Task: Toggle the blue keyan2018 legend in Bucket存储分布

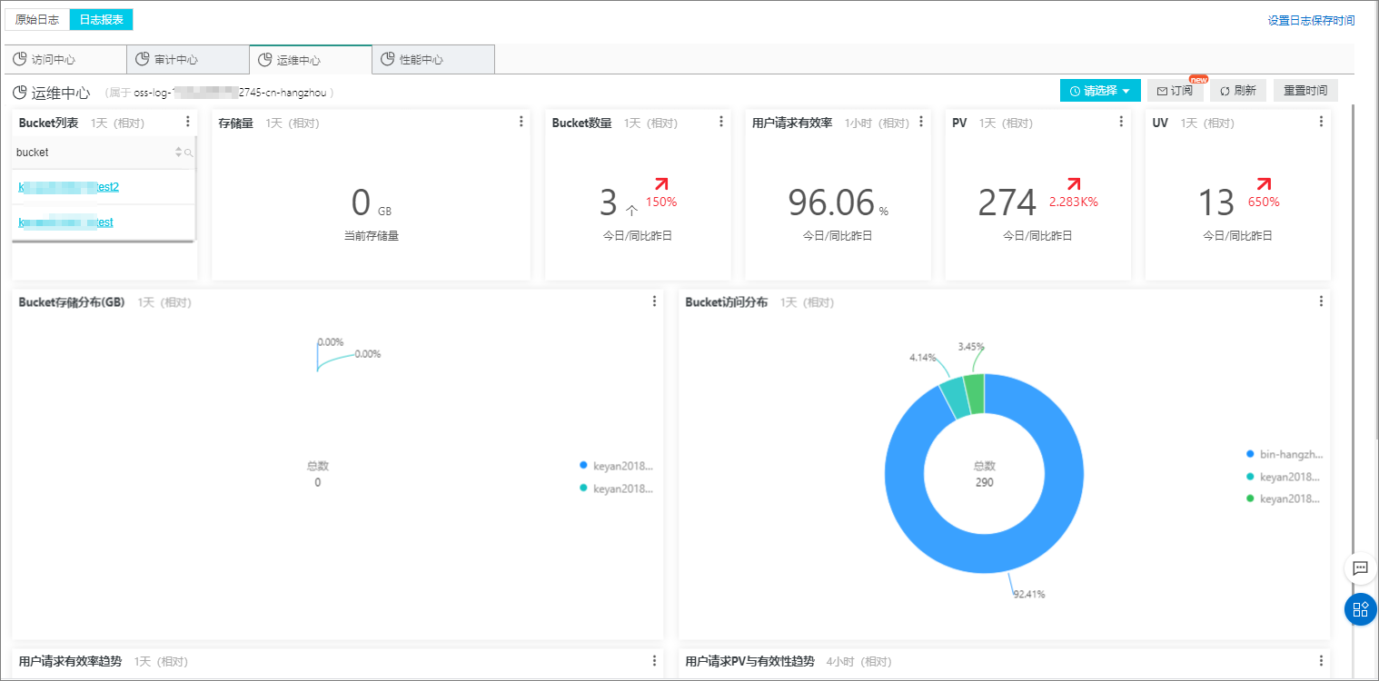Action: (617, 466)
